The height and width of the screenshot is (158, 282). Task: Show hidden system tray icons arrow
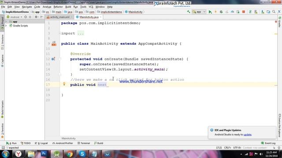(241, 154)
